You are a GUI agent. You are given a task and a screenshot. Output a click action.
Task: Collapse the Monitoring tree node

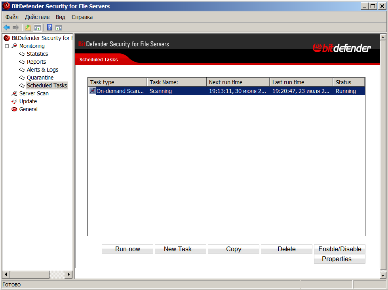coord(7,46)
